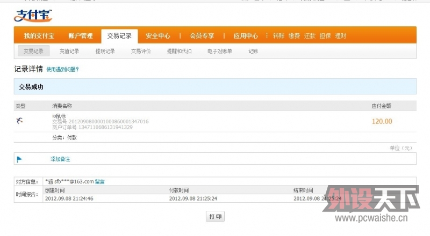The image size is (430, 236).
Task: Open the 电子对账单 sub-tab
Action: tap(220, 51)
